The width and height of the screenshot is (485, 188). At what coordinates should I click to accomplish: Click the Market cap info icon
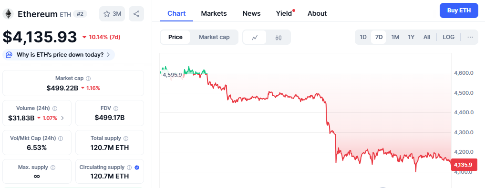tap(88, 79)
